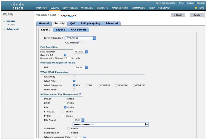Click Save Configuration link
207x140 pixels.
tap(165, 3)
